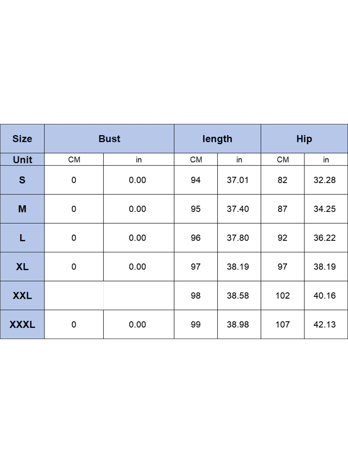Click the XXL size row label
Viewport: 348px width, 463px height.
22,295
